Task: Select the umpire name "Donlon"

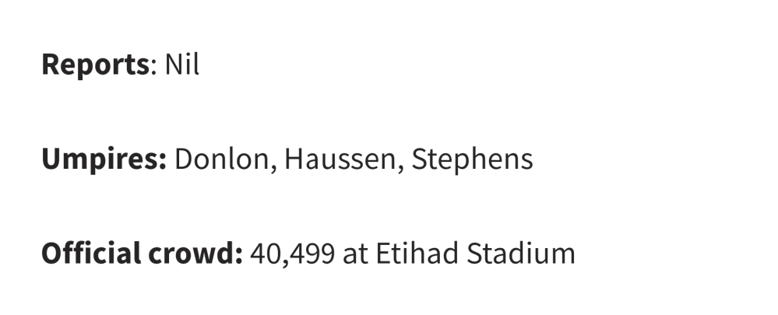Action: point(221,159)
